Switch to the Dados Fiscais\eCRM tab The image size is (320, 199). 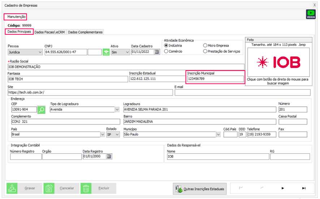[49, 32]
